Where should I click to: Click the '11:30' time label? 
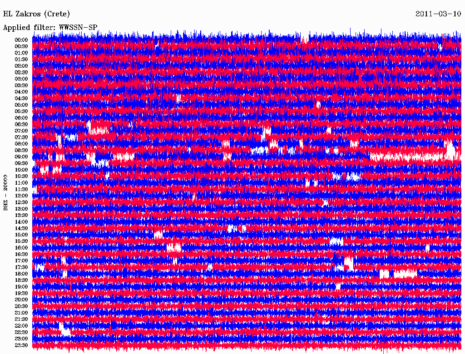21,189
